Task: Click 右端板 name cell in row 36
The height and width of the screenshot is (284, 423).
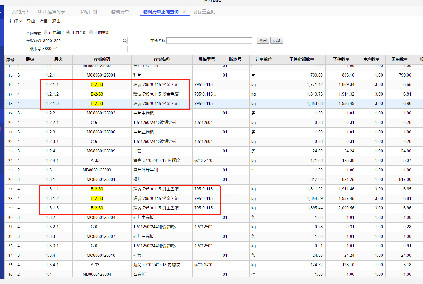Action: pyautogui.click(x=140, y=275)
